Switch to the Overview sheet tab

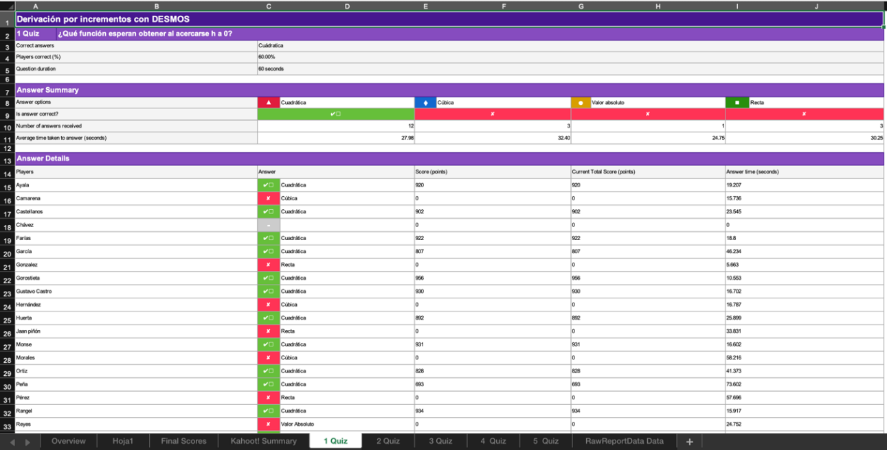pyautogui.click(x=69, y=441)
